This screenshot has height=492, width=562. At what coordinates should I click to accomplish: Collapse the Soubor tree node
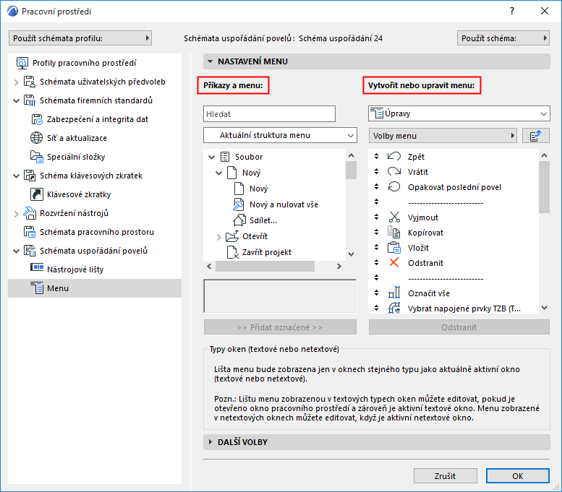[210, 157]
